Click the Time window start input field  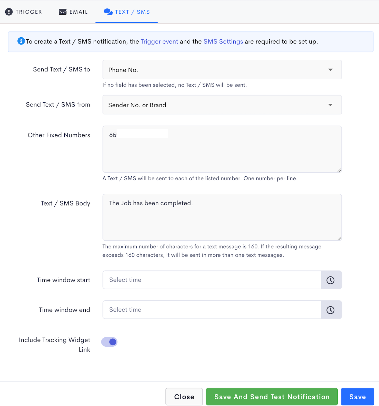212,280
